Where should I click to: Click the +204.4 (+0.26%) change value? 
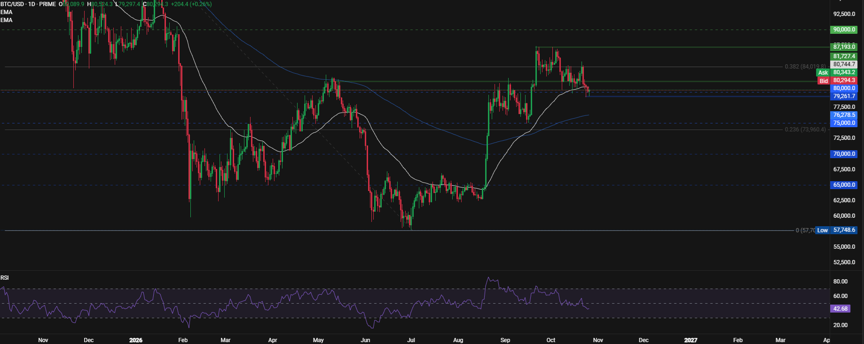191,4
